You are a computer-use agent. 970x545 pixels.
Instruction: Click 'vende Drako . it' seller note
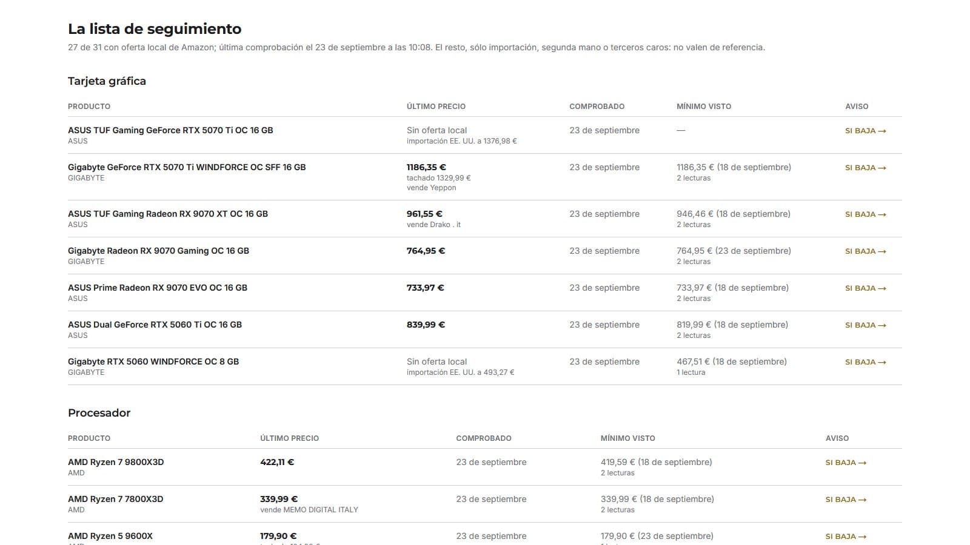(x=433, y=225)
